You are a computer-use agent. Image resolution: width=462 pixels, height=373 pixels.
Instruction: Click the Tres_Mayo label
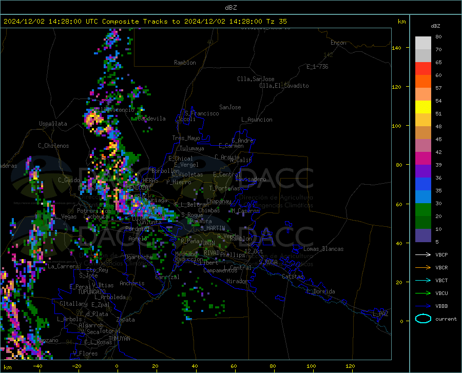(x=186, y=138)
